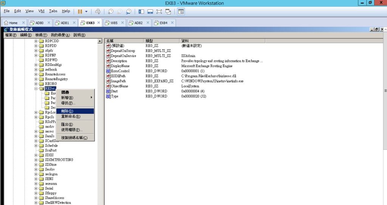Open the snapshot manager icon
The height and width of the screenshot is (205, 387).
pyautogui.click(x=129, y=12)
